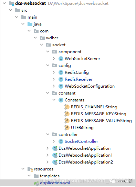The width and height of the screenshot is (136, 187).
Task: Click the RedisConfig class icon
Action: [61, 72]
